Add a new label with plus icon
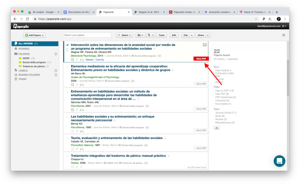300x185 pixels. [56, 71]
